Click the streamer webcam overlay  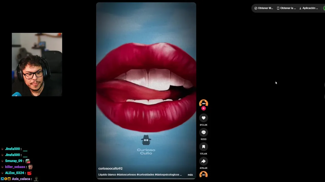pyautogui.click(x=37, y=64)
